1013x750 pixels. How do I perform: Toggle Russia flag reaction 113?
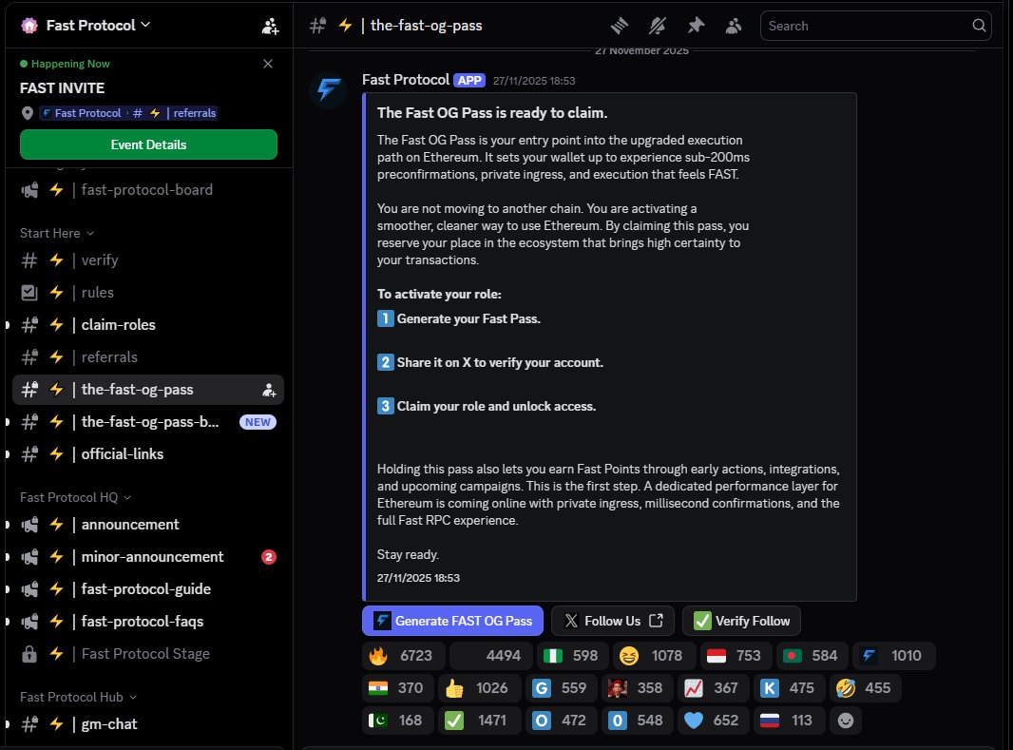[790, 721]
